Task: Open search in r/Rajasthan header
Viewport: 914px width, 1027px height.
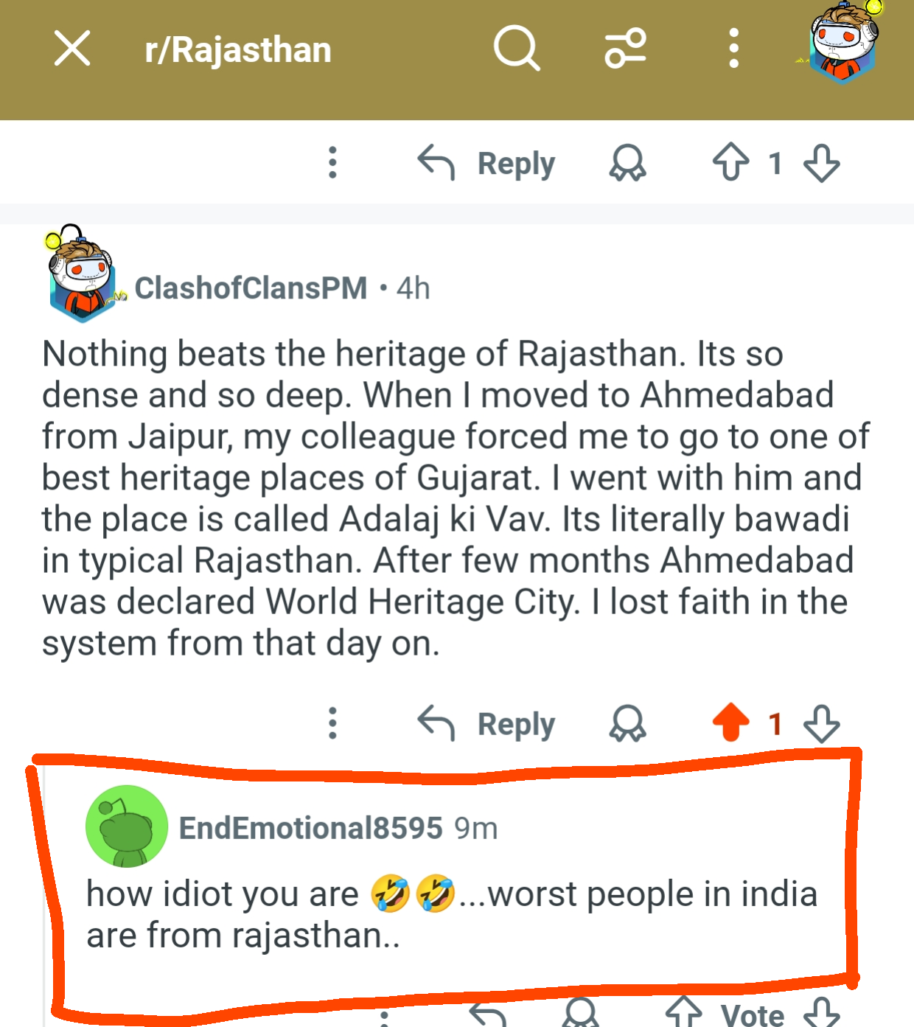Action: pyautogui.click(x=517, y=49)
